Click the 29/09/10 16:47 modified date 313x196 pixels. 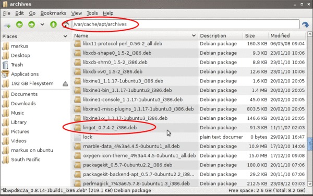click(287, 137)
